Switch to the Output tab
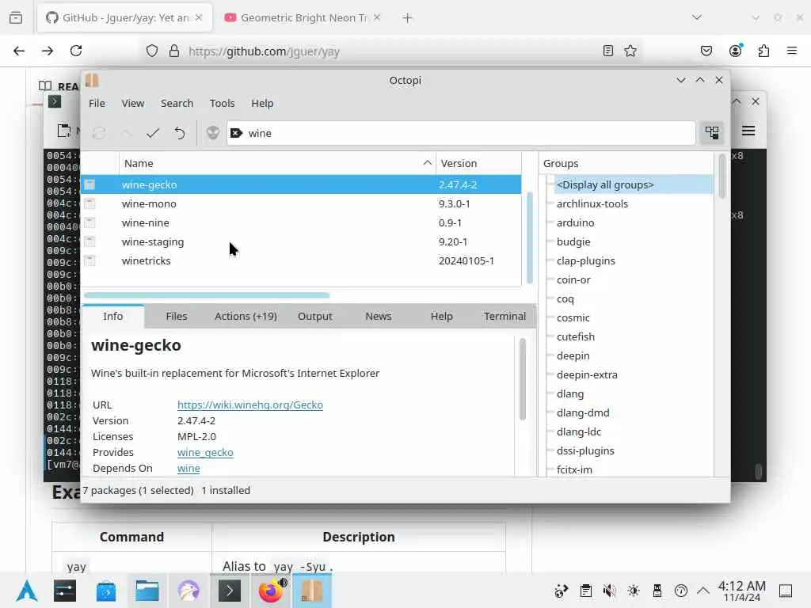The width and height of the screenshot is (811, 608). tap(315, 316)
